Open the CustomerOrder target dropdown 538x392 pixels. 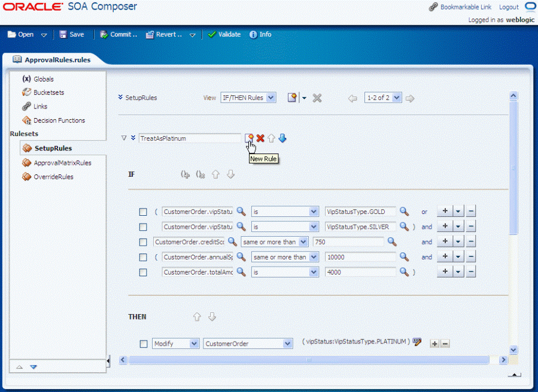coord(248,343)
